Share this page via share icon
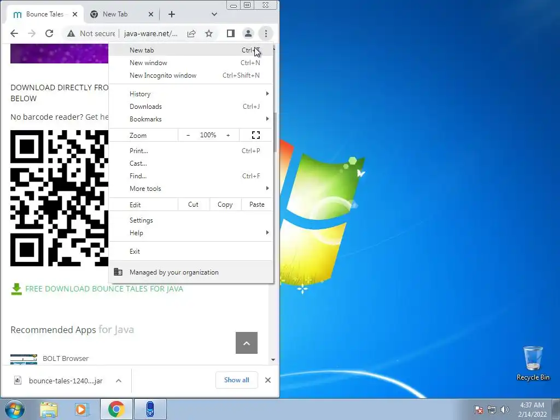The width and height of the screenshot is (560, 420). coord(191,33)
